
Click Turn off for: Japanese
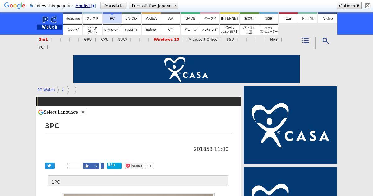point(154,6)
